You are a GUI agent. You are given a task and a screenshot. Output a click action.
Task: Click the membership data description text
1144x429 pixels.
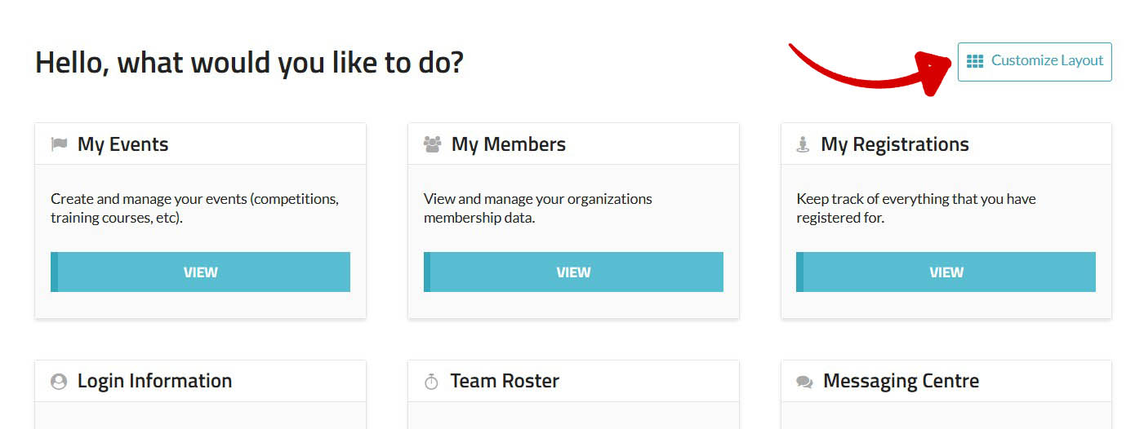click(x=537, y=208)
